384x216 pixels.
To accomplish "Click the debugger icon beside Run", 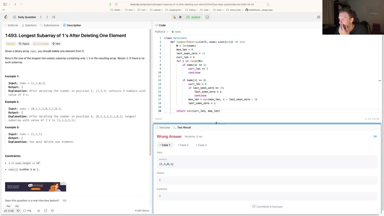I will click(174, 17).
